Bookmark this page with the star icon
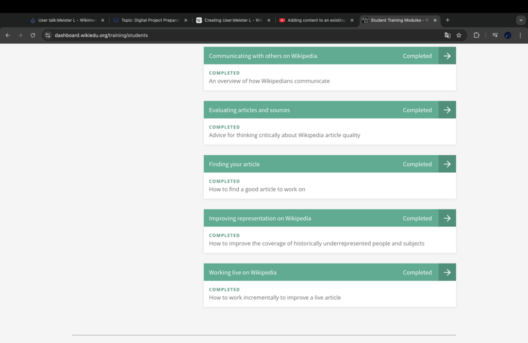 pyautogui.click(x=458, y=36)
